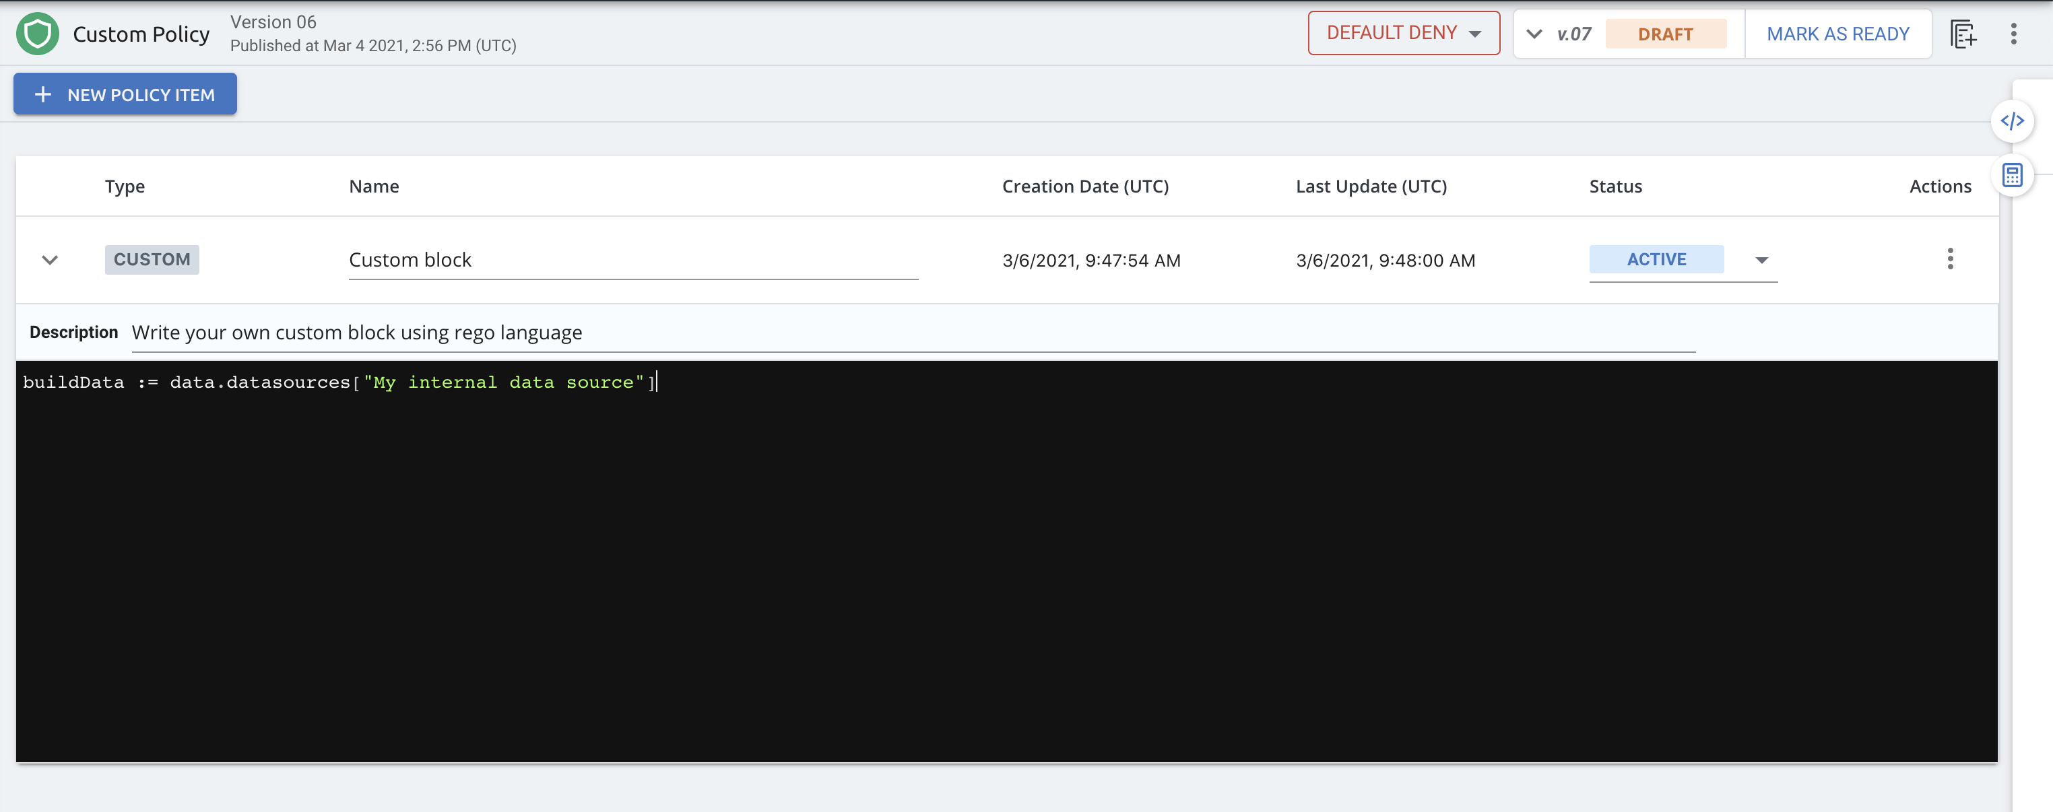The image size is (2053, 812).
Task: Click the Status column header
Action: point(1615,187)
